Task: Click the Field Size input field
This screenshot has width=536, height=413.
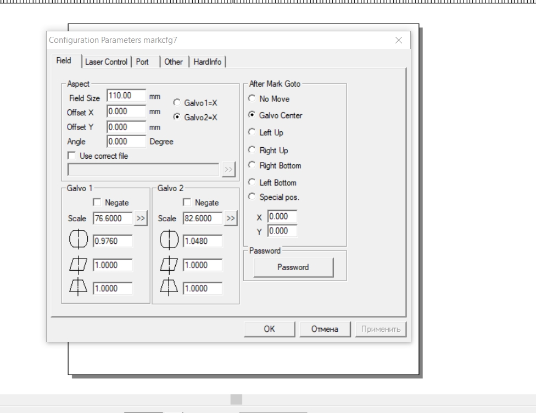Action: pyautogui.click(x=126, y=96)
